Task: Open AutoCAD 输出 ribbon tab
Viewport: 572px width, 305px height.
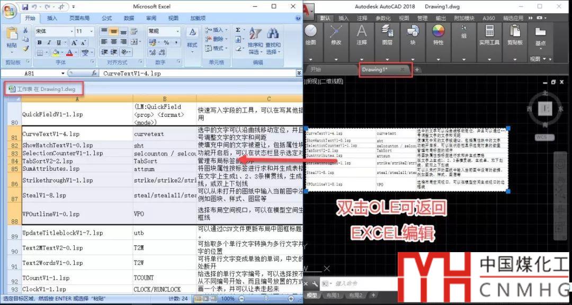Action: [x=441, y=18]
